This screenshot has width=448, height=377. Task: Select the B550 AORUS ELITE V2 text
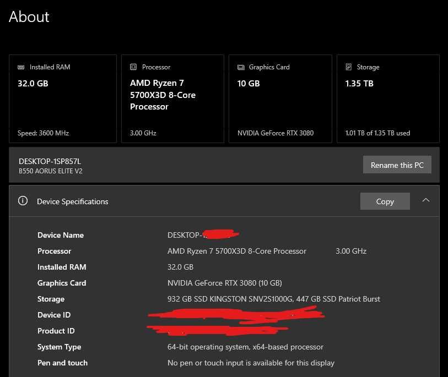pos(51,171)
